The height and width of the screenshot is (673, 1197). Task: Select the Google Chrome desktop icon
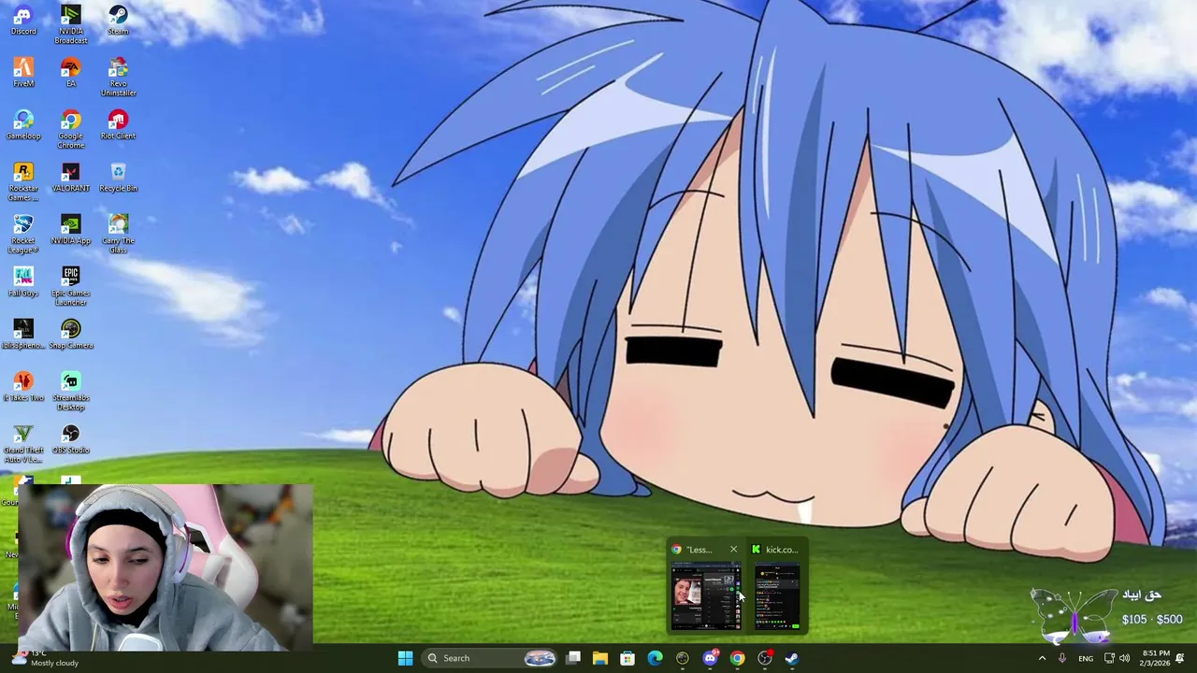[71, 129]
